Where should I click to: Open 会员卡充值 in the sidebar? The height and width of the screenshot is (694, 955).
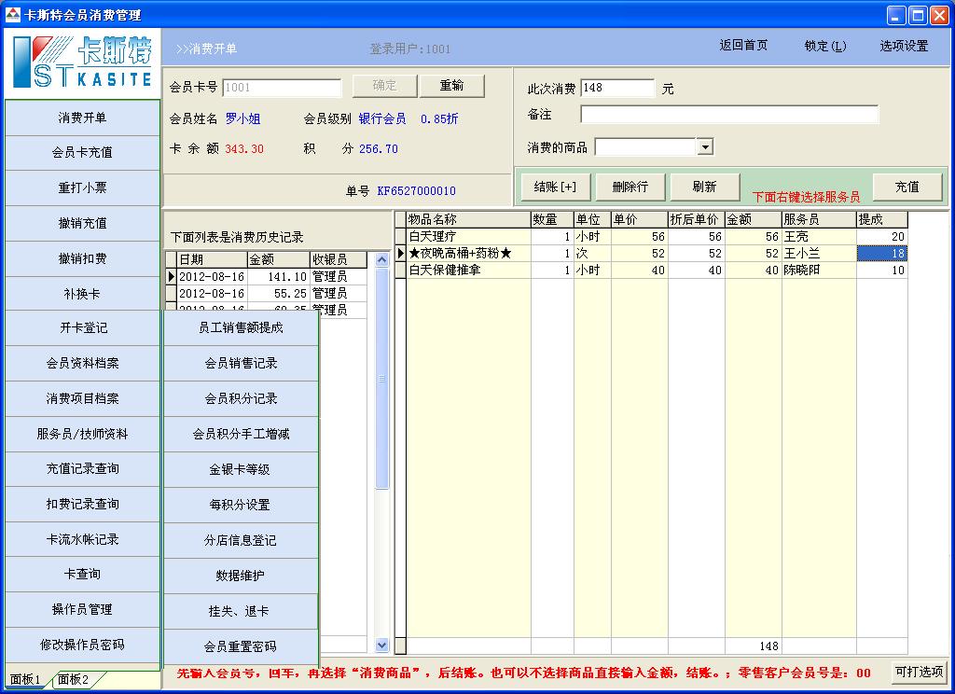click(82, 153)
